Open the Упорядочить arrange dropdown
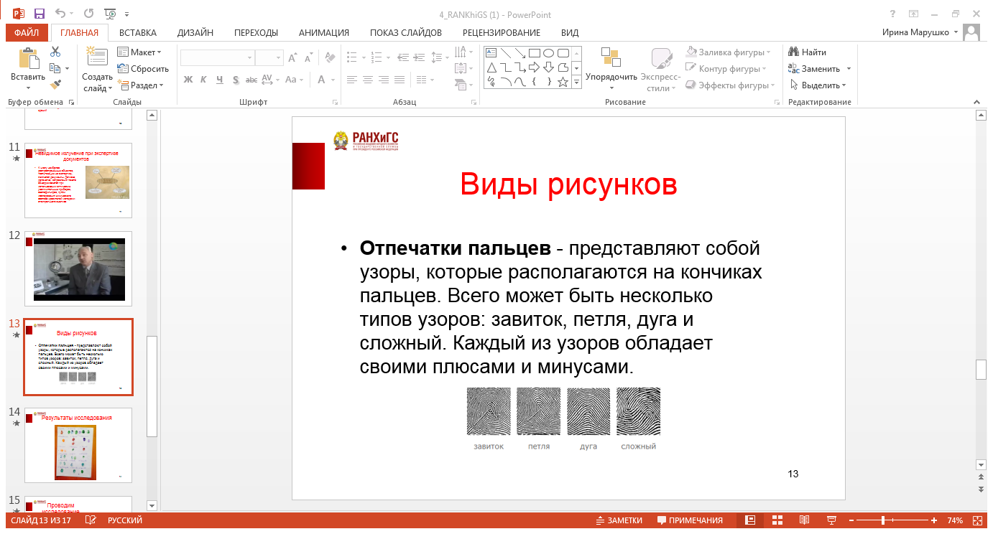Viewport: 993px width, 534px height. [611, 70]
